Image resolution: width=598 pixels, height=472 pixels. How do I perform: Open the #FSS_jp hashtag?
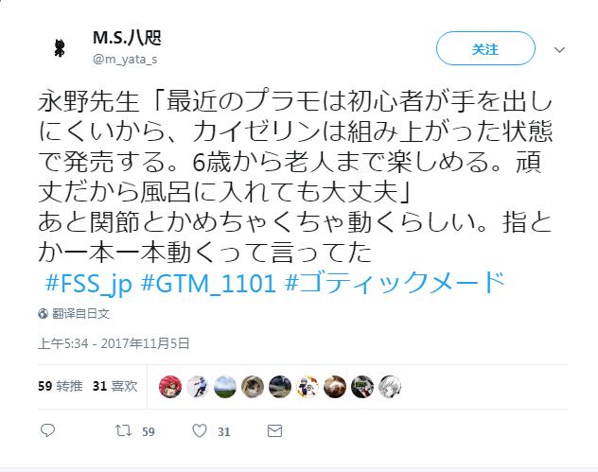coord(89,283)
